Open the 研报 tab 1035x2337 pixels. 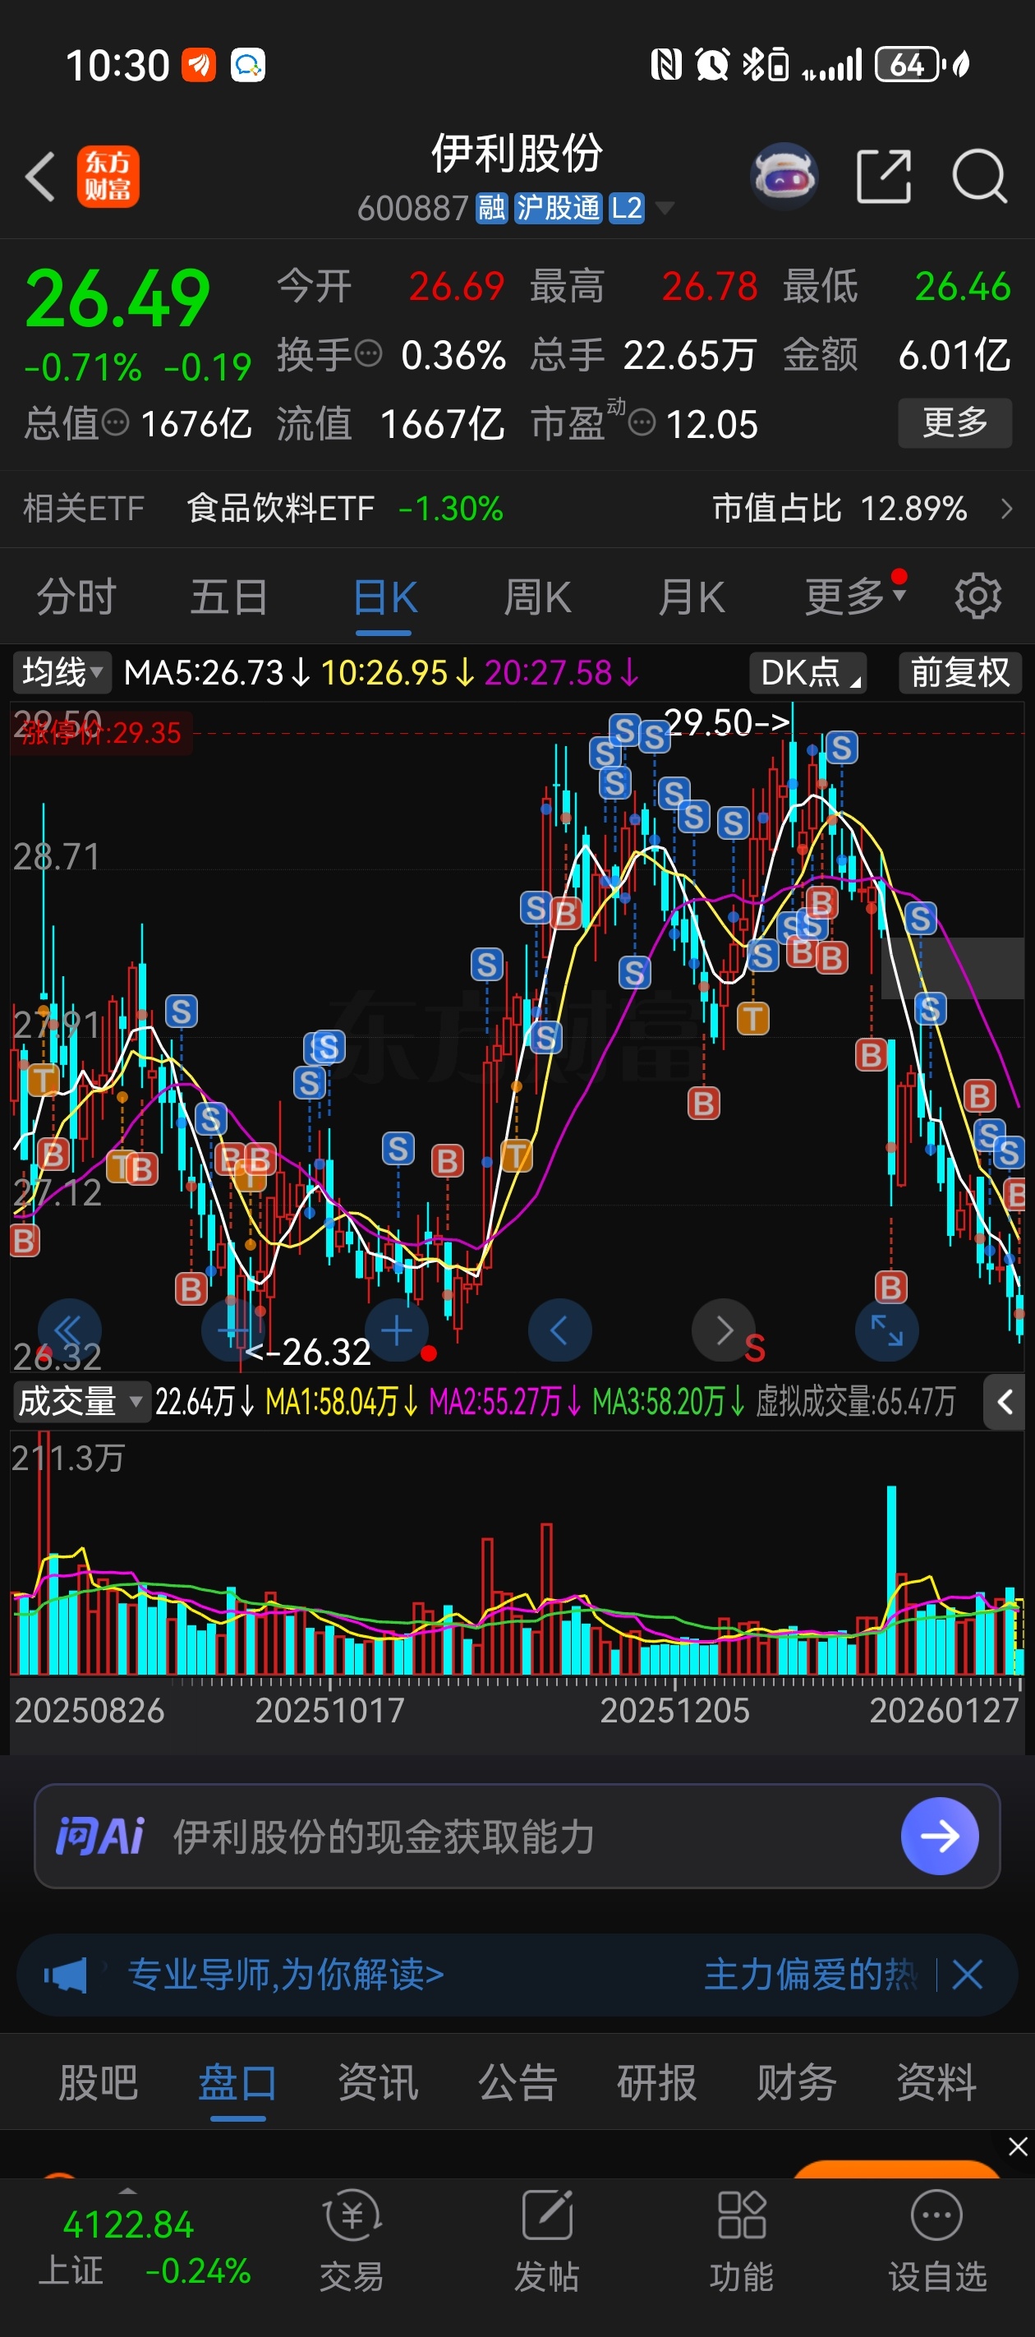coord(657,2082)
